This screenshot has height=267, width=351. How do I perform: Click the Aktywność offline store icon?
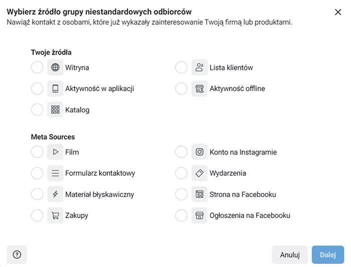[x=200, y=88]
